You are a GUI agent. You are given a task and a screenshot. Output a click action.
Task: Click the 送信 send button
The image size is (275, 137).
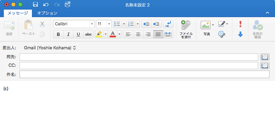click(x=9, y=28)
